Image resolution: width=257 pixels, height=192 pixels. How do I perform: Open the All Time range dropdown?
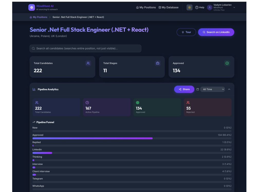[x=213, y=89]
